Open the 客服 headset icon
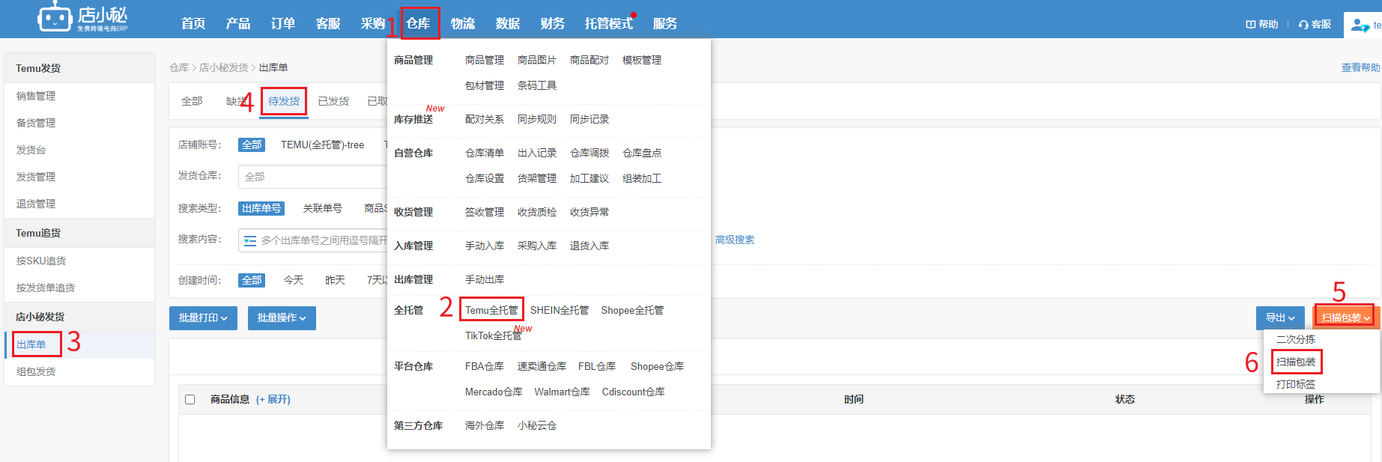The height and width of the screenshot is (462, 1382). (x=1303, y=25)
